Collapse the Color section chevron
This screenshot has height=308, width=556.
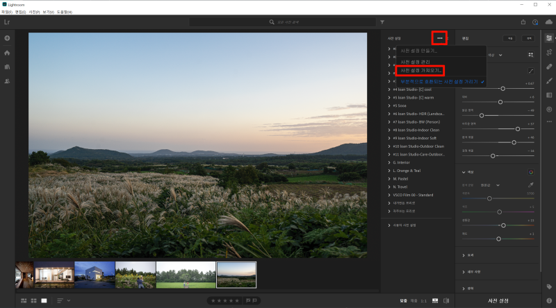[464, 172]
